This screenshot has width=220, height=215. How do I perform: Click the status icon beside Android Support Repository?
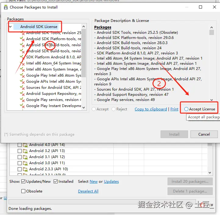[22, 94]
